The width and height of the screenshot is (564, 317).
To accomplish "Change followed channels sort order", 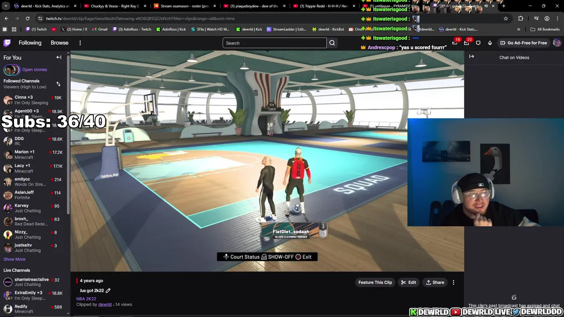I will point(58,84).
